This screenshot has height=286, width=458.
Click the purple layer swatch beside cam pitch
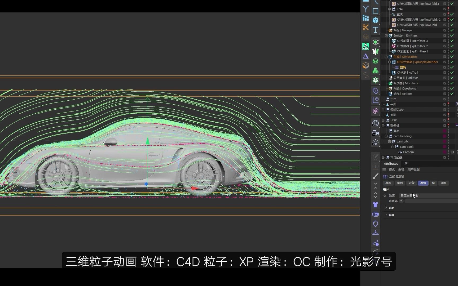click(x=444, y=141)
